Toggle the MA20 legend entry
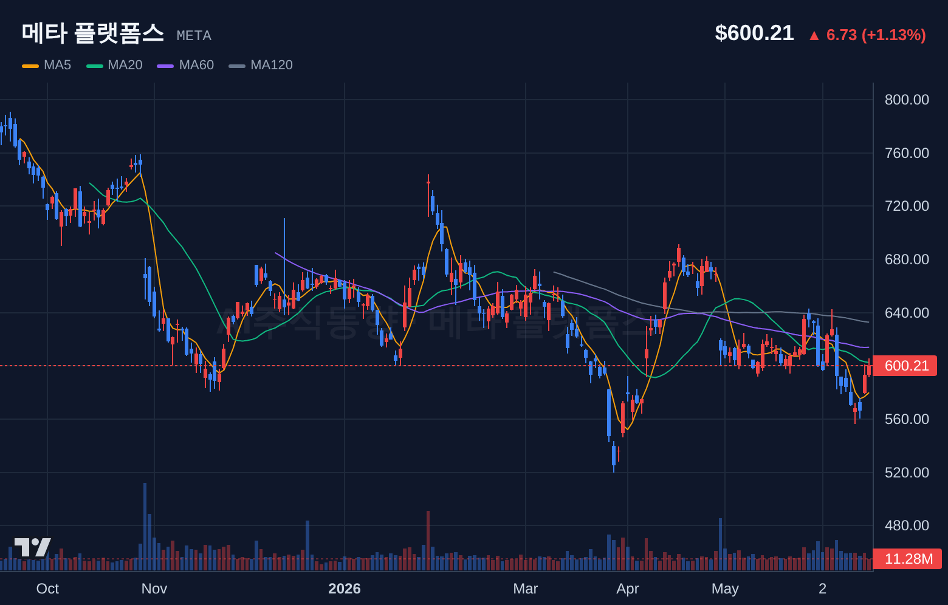Viewport: 948px width, 605px height. coord(115,65)
